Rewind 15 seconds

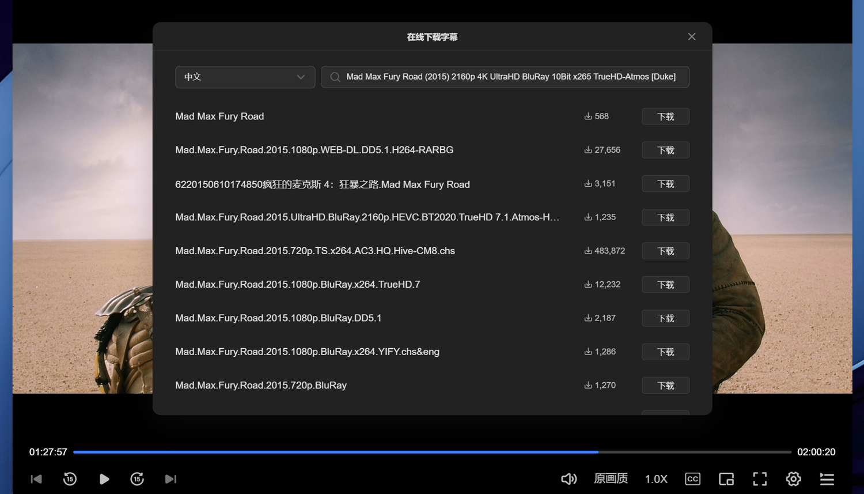pos(70,479)
